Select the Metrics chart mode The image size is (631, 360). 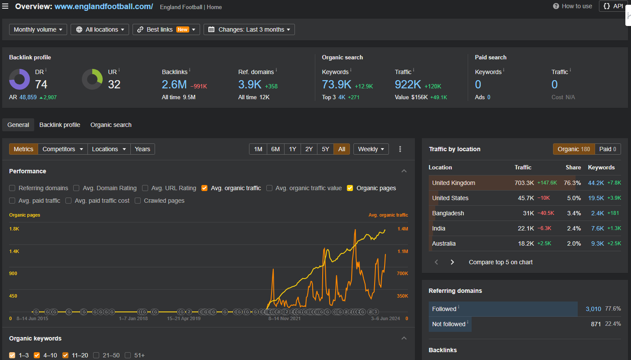tap(23, 149)
